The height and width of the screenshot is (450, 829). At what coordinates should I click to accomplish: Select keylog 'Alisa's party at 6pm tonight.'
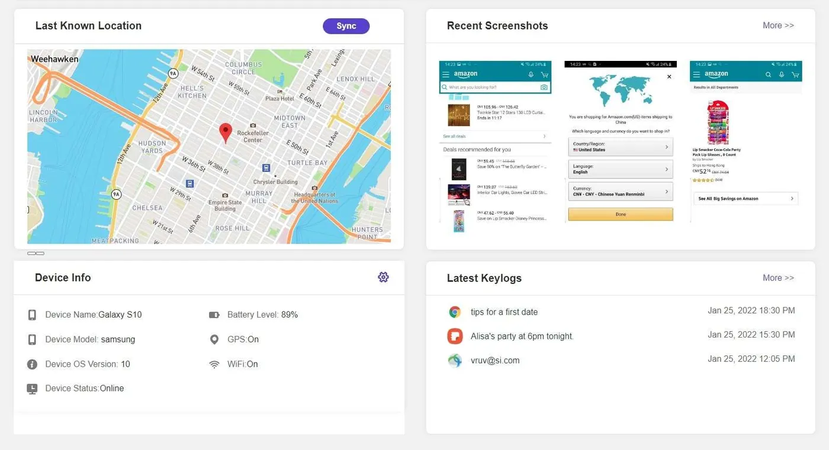pos(522,336)
